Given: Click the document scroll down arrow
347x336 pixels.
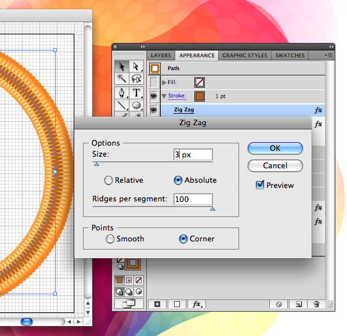Looking at the screenshot, I should [88, 313].
